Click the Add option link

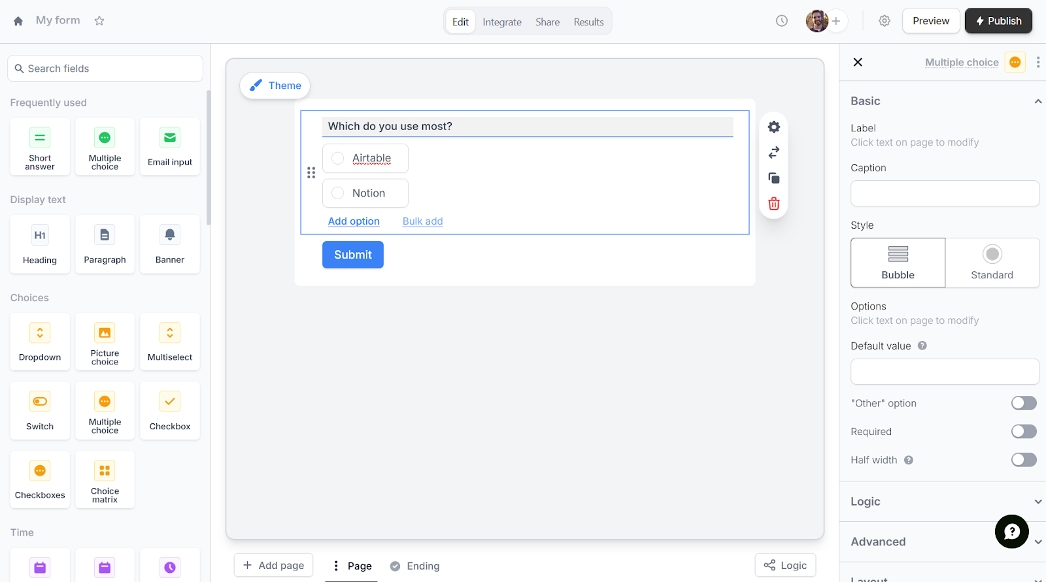[x=354, y=221]
